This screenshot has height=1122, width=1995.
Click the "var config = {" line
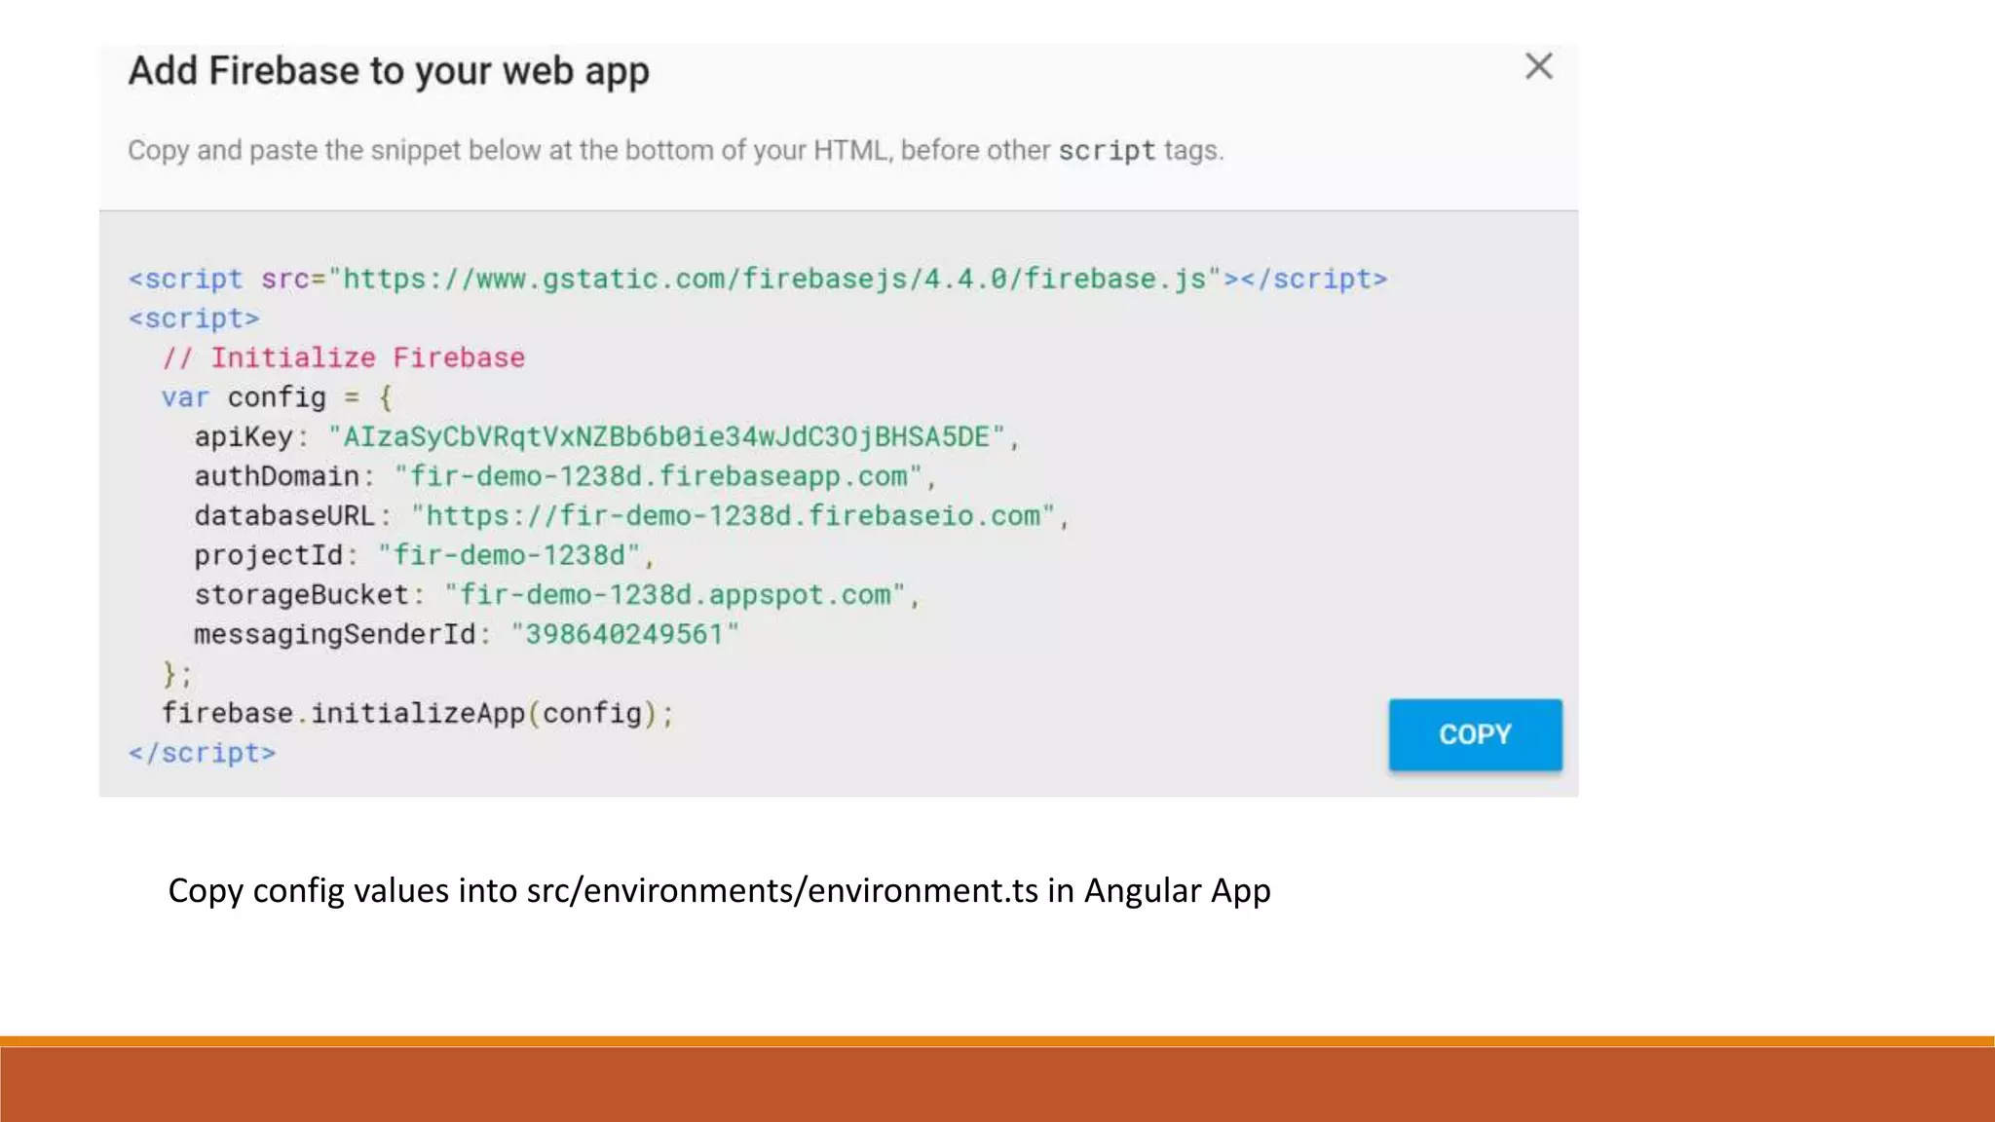pos(277,397)
